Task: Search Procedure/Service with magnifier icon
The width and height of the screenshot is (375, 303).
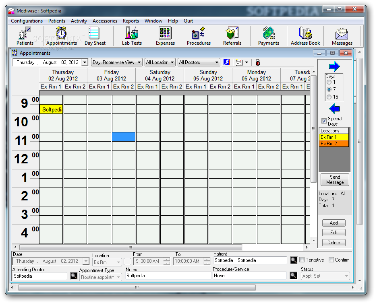Action: 293,276
